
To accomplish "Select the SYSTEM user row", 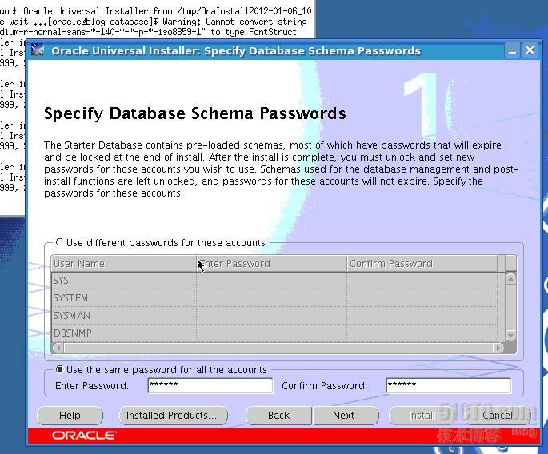I will 274,298.
